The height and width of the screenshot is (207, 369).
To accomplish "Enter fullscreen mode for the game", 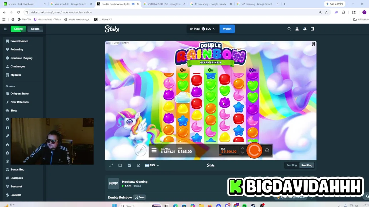I will [111, 165].
